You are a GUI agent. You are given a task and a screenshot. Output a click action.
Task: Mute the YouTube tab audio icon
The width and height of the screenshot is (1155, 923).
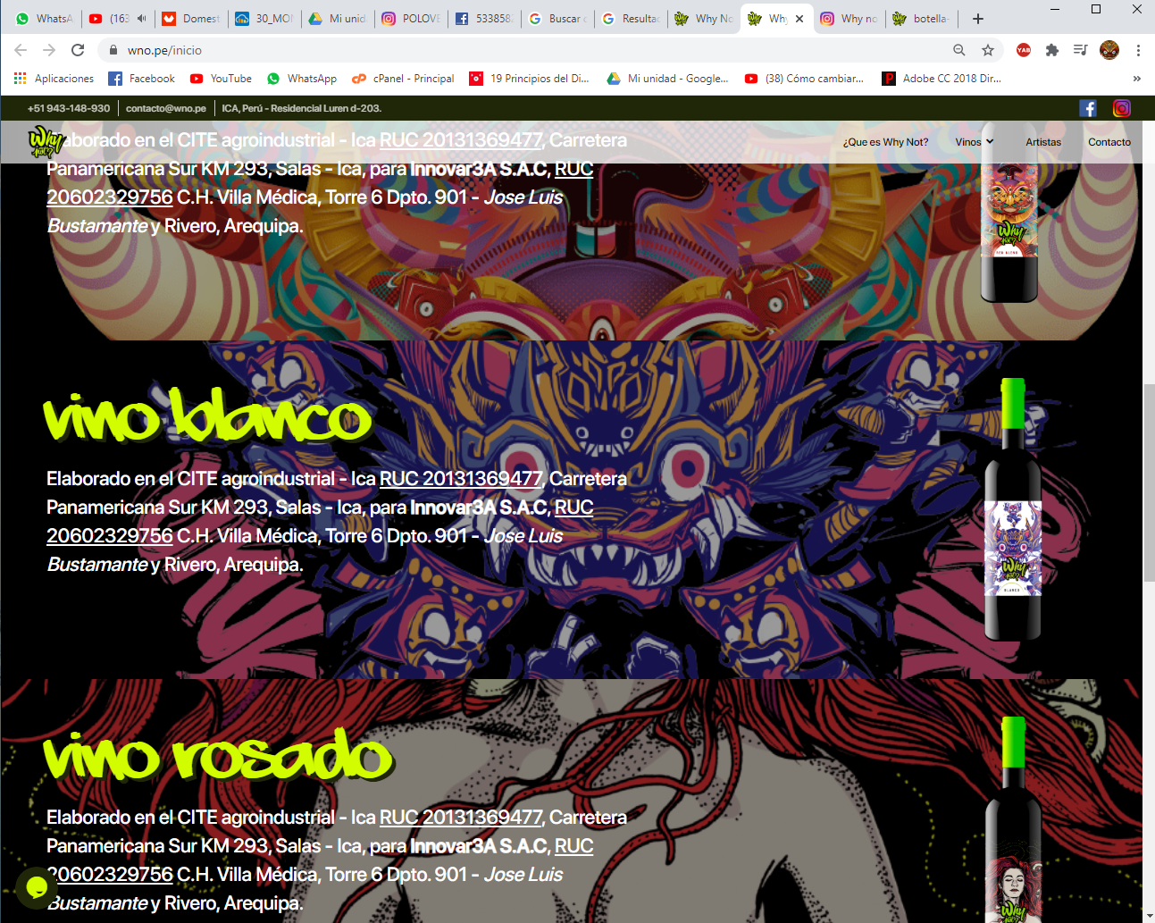[141, 18]
